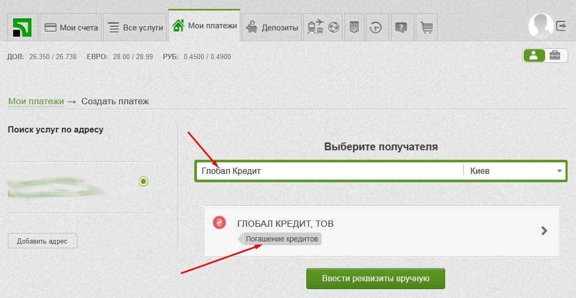Image resolution: width=576 pixels, height=298 pixels.
Task: Open the tickets and travel tab
Action: pyautogui.click(x=323, y=28)
